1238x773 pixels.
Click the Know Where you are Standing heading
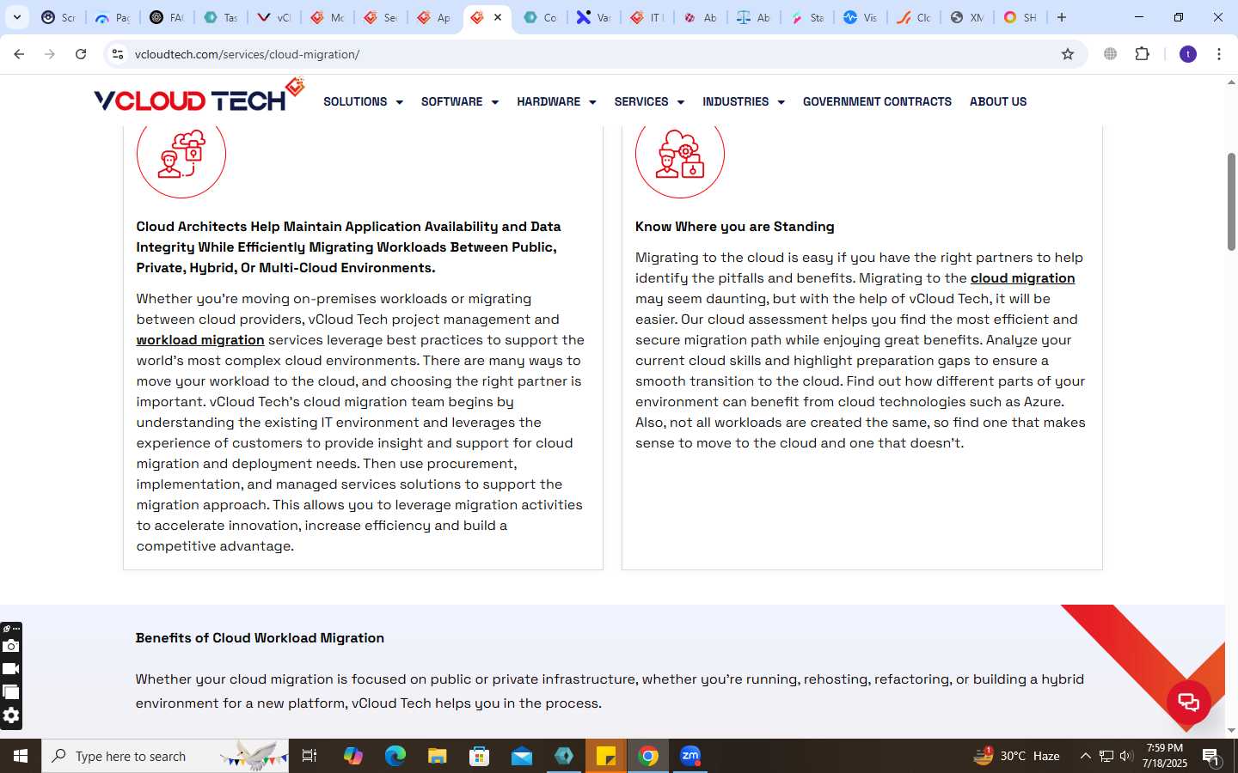coord(735,227)
